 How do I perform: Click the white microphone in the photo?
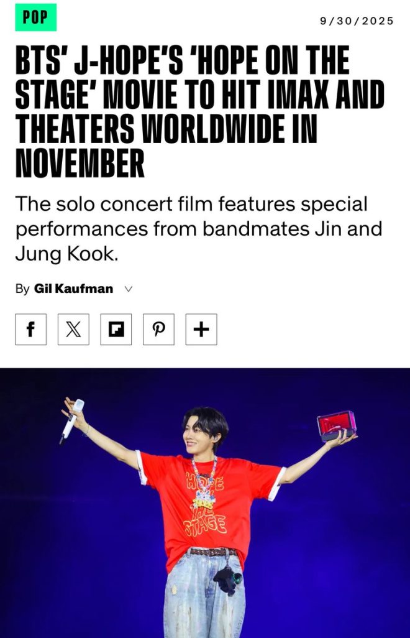coord(71,420)
